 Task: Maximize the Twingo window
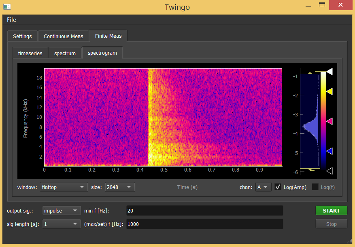click(x=322, y=5)
